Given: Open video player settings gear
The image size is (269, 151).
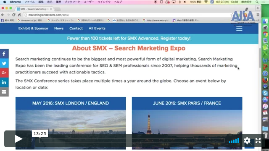Looking at the screenshot, I should coord(247,141).
